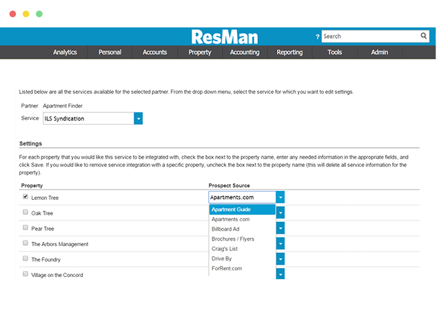Select Village on the Concord checkbox
The height and width of the screenshot is (326, 437).
click(x=26, y=274)
